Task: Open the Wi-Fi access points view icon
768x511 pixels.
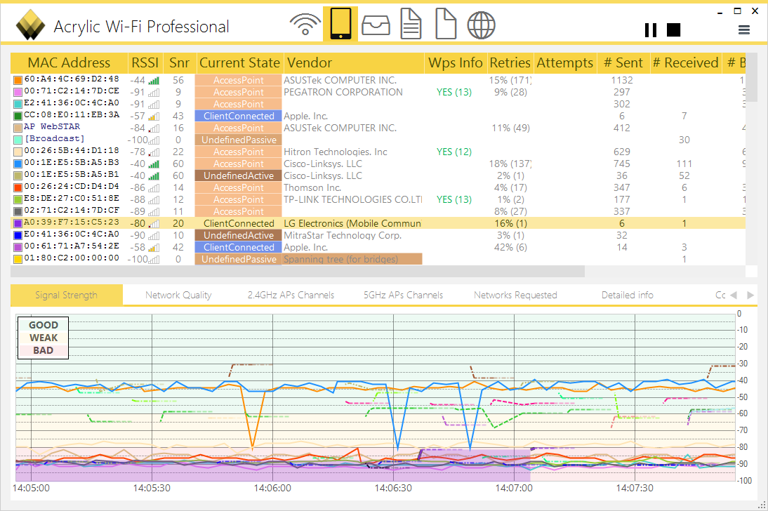Action: click(x=305, y=25)
